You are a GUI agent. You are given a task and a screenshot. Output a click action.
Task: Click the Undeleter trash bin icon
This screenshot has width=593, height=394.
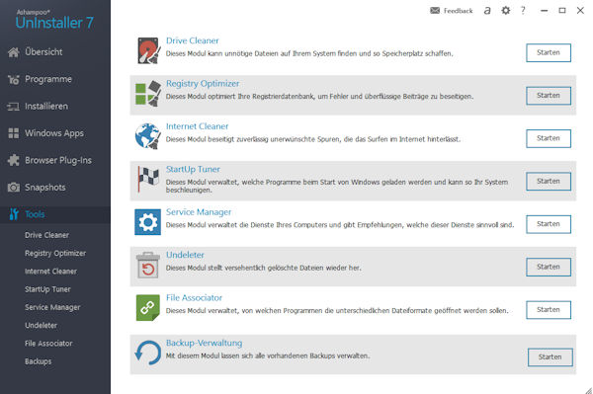[148, 266]
